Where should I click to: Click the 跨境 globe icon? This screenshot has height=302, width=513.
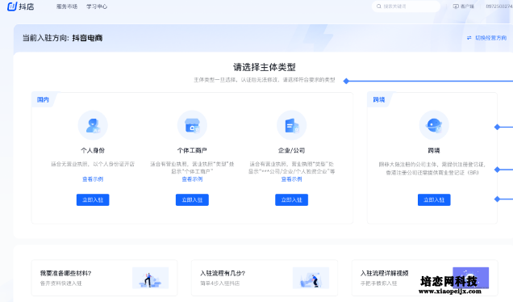[434, 125]
